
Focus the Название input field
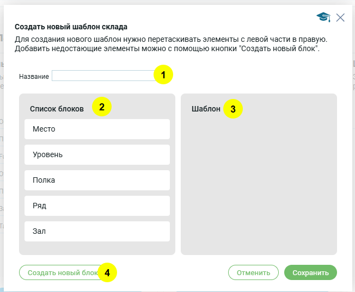tap(102, 76)
